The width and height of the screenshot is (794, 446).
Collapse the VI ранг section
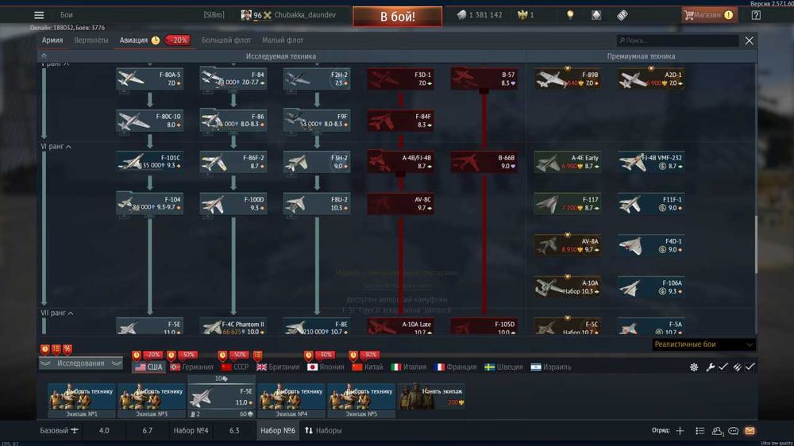click(x=56, y=146)
